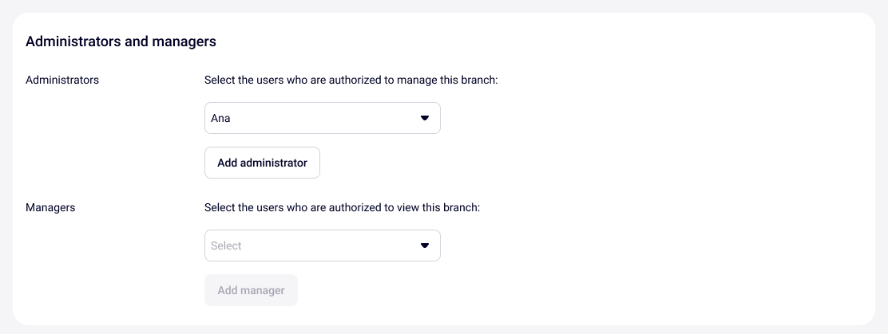The width and height of the screenshot is (888, 334).
Task: Click the Select placeholder text in managers field
Action: tap(226, 246)
